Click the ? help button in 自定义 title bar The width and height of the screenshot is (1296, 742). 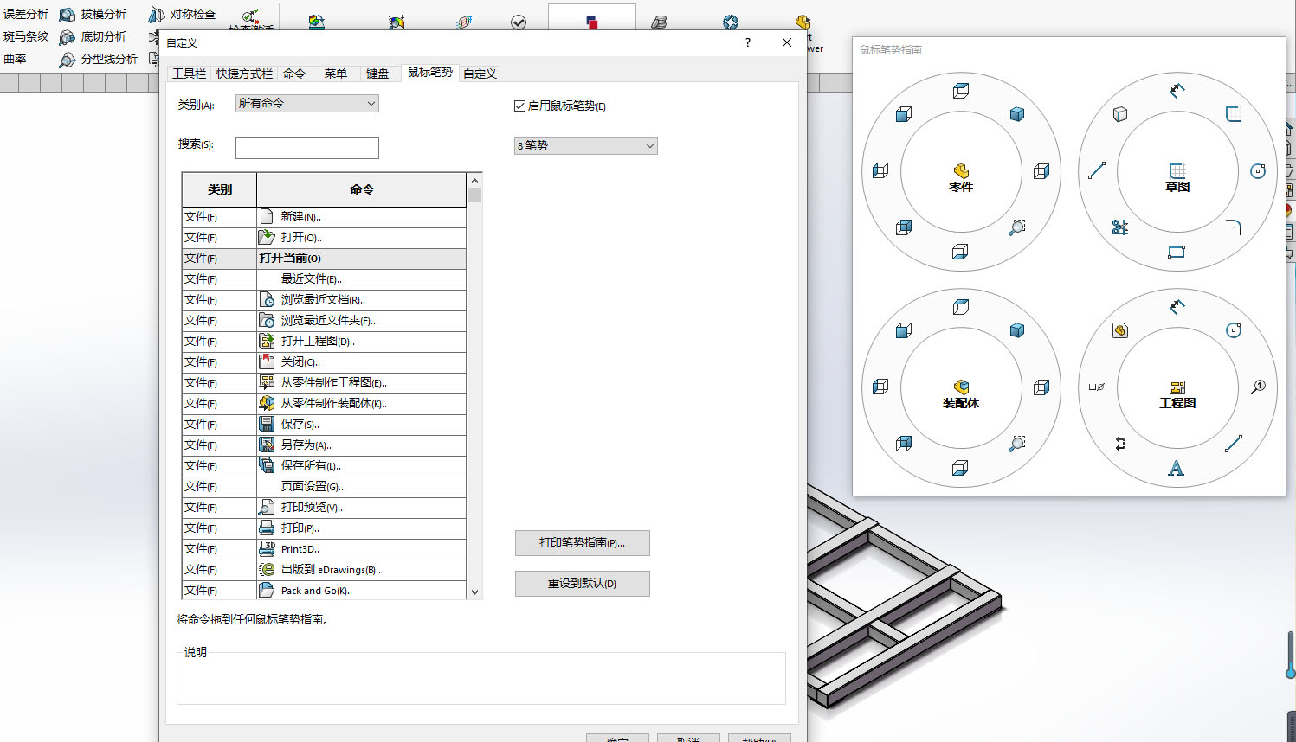748,42
